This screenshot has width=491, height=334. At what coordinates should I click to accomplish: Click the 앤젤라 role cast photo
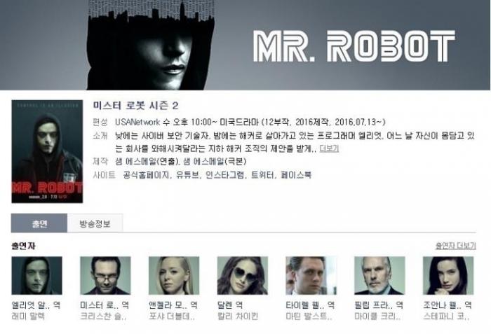coord(174,275)
